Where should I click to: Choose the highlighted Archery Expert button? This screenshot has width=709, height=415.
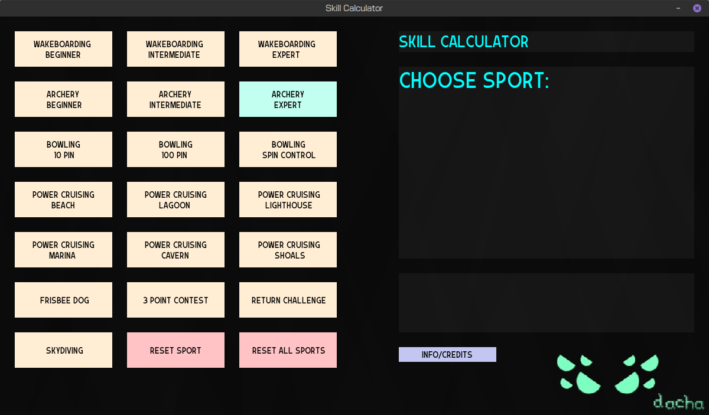pos(288,99)
